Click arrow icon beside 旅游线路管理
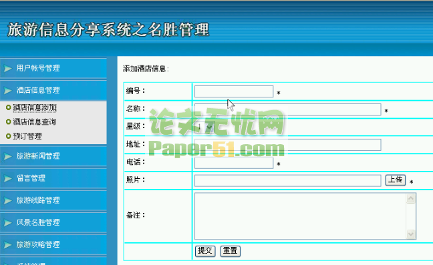Image resolution: width=433 pixels, height=265 pixels. point(8,200)
